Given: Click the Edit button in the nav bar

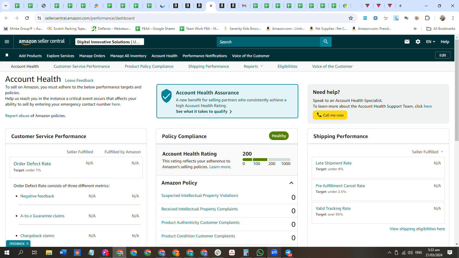Looking at the screenshot, I should pos(443,55).
